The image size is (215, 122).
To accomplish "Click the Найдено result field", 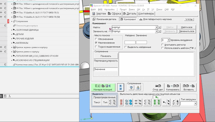I will [x=130, y=42].
